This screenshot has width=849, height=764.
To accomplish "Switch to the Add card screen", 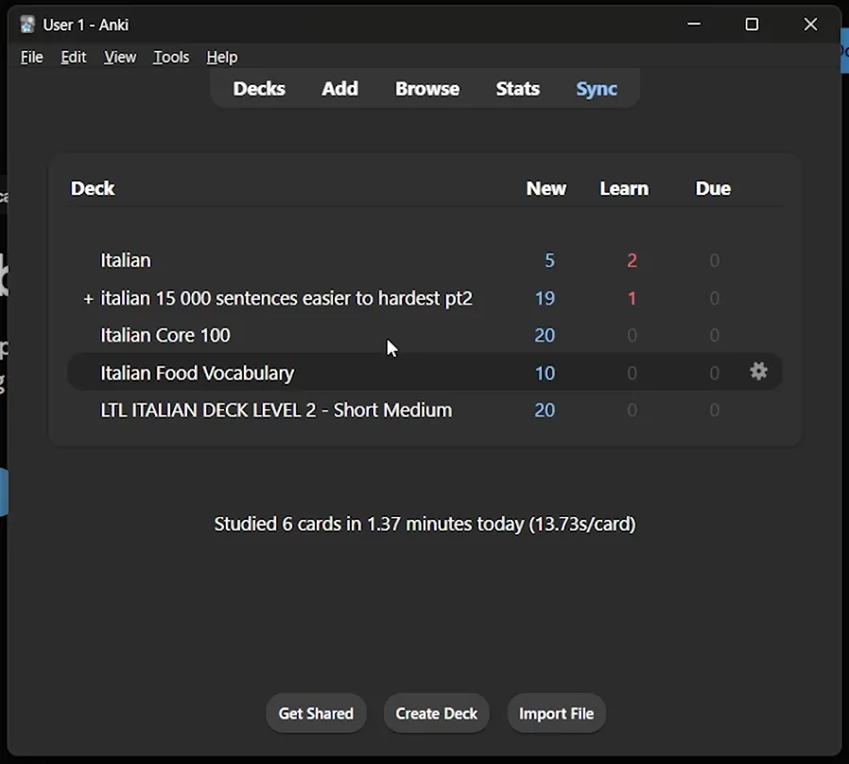I will [339, 88].
